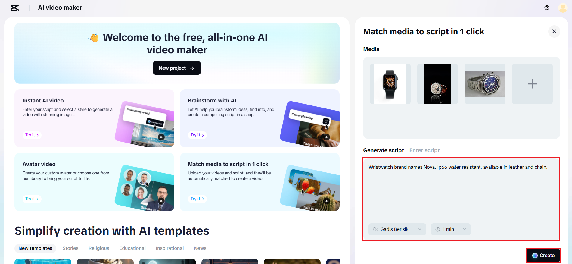This screenshot has width=572, height=264.
Task: Click the Simplify creation with AI templates heading
Action: pos(112,231)
